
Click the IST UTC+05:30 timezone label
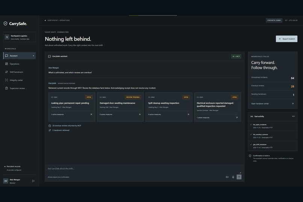pos(291,20)
